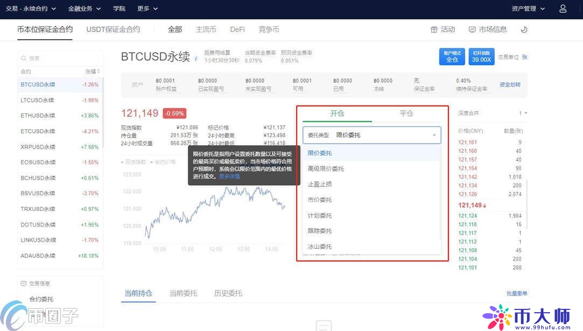583x331 pixels.
Task: Select ADAUSD永续 contract row
Action: pyautogui.click(x=60, y=256)
